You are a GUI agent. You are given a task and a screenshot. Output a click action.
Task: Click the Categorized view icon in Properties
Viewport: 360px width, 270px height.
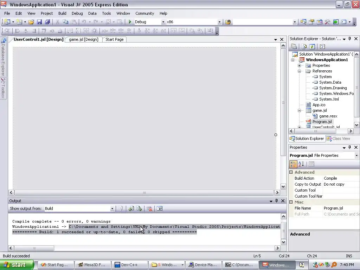click(293, 164)
